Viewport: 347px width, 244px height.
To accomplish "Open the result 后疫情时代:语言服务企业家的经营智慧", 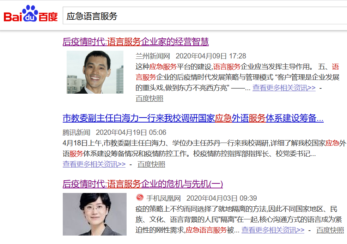I will click(135, 42).
